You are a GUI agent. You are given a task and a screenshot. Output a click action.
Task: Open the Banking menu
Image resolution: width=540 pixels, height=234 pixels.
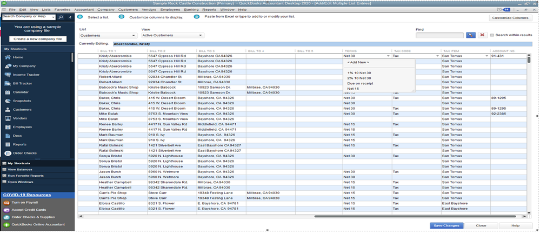coord(191,10)
